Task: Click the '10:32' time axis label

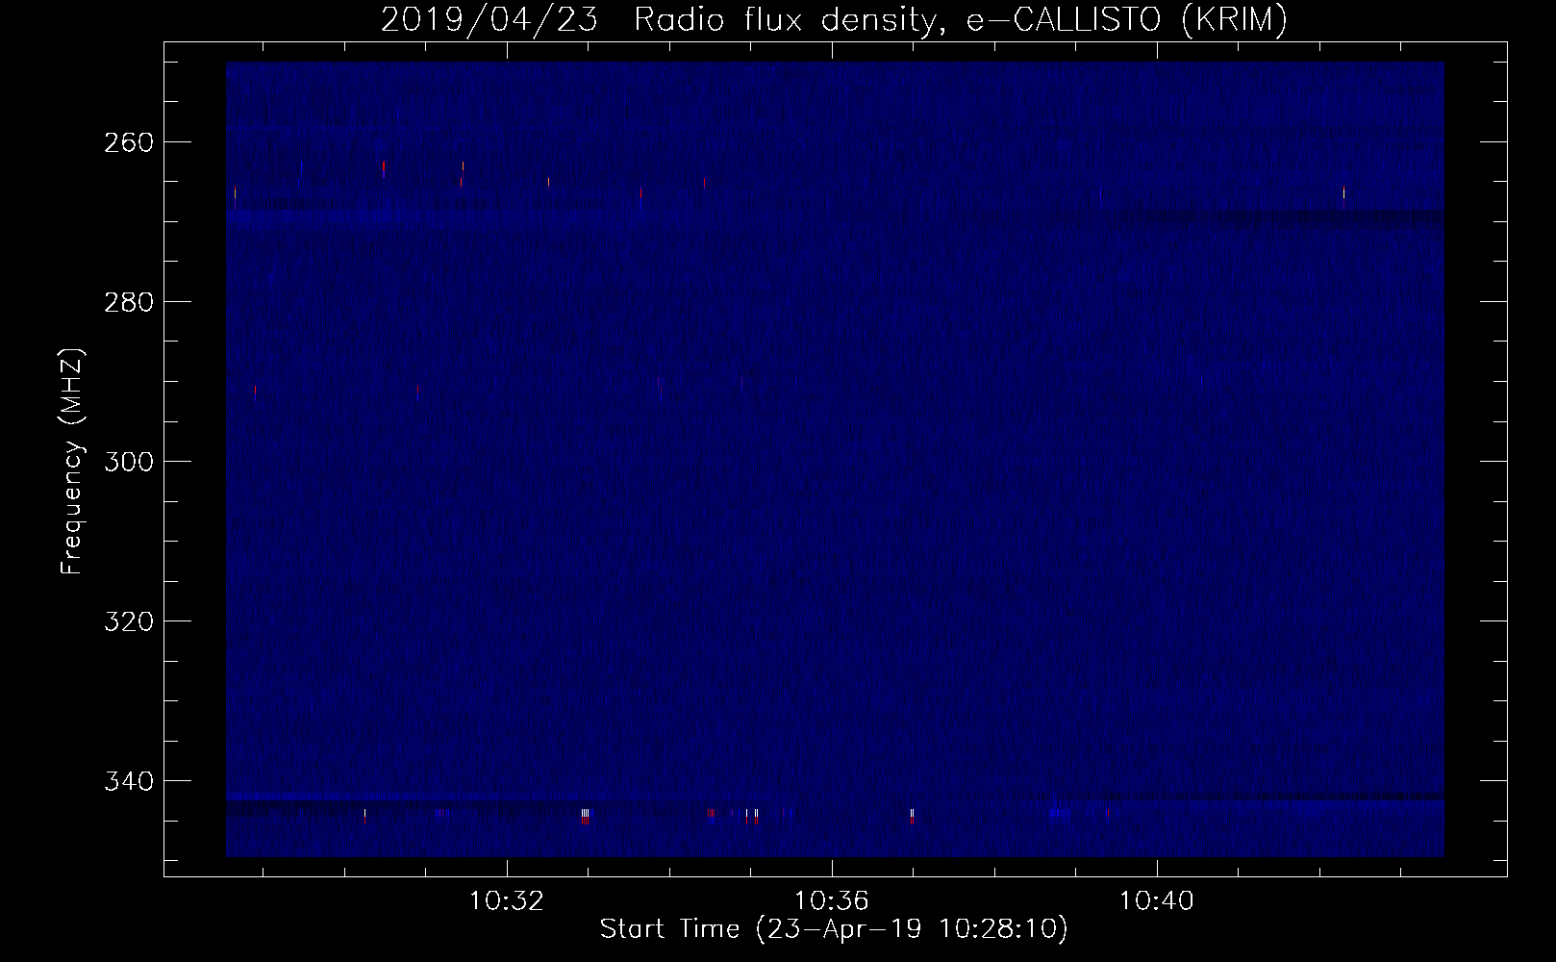Action: [x=506, y=901]
